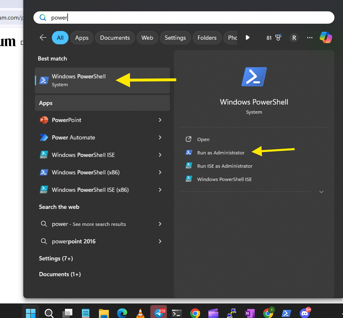
Task: Select the All filter tab
Action: click(x=60, y=38)
